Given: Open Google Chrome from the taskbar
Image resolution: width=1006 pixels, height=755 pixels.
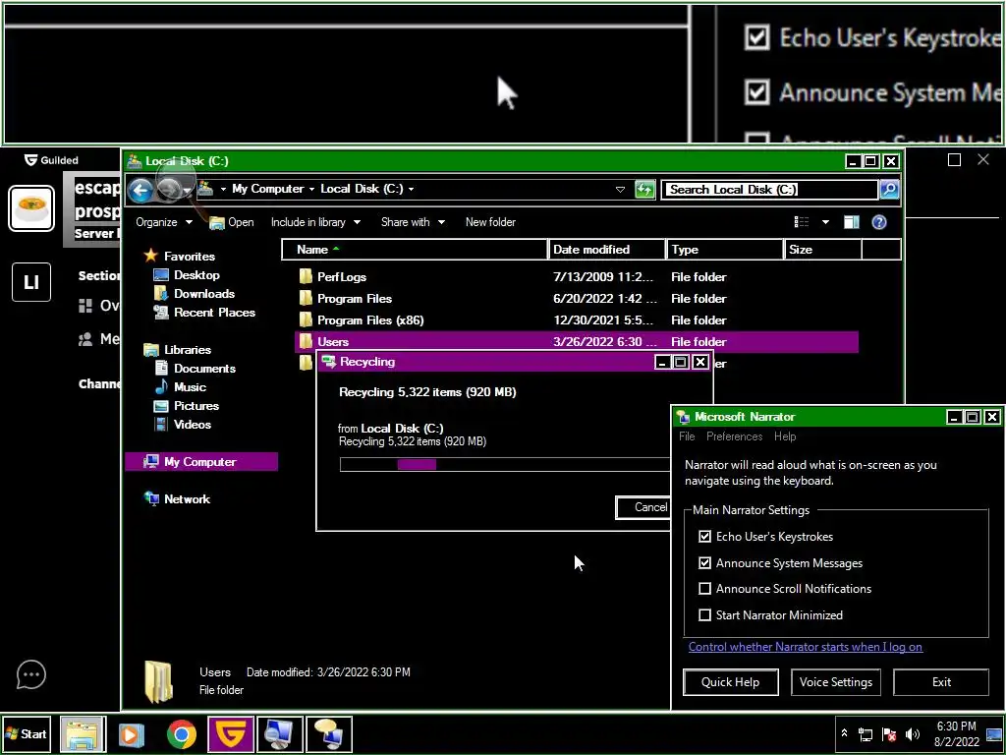Looking at the screenshot, I should (182, 734).
